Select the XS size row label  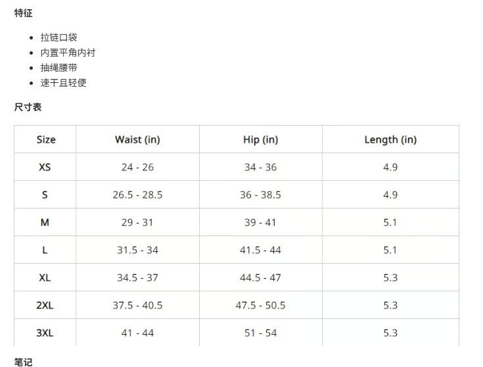(x=45, y=167)
